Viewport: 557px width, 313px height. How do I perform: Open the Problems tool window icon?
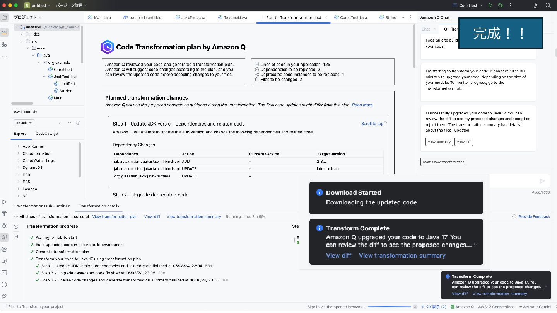click(4, 285)
